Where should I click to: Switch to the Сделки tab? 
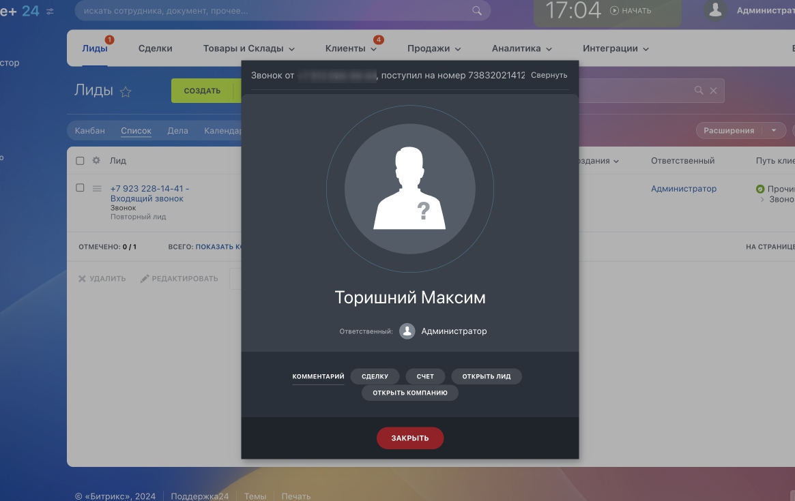coord(155,48)
